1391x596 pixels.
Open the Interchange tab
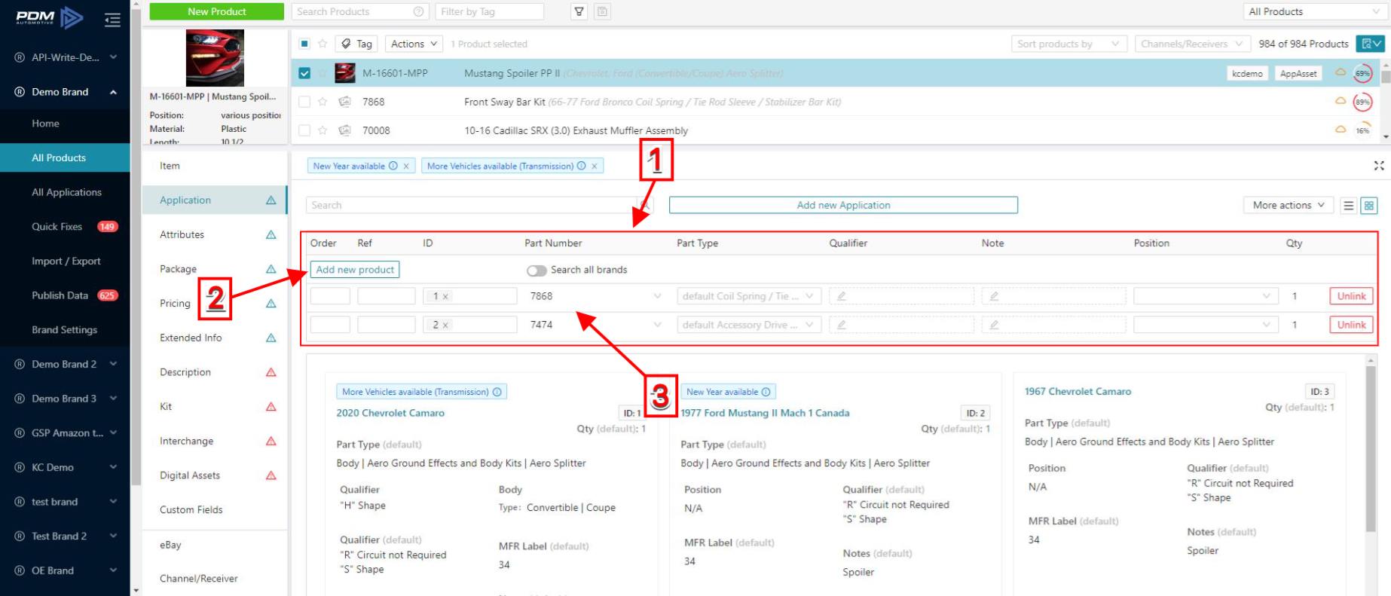[x=214, y=441]
